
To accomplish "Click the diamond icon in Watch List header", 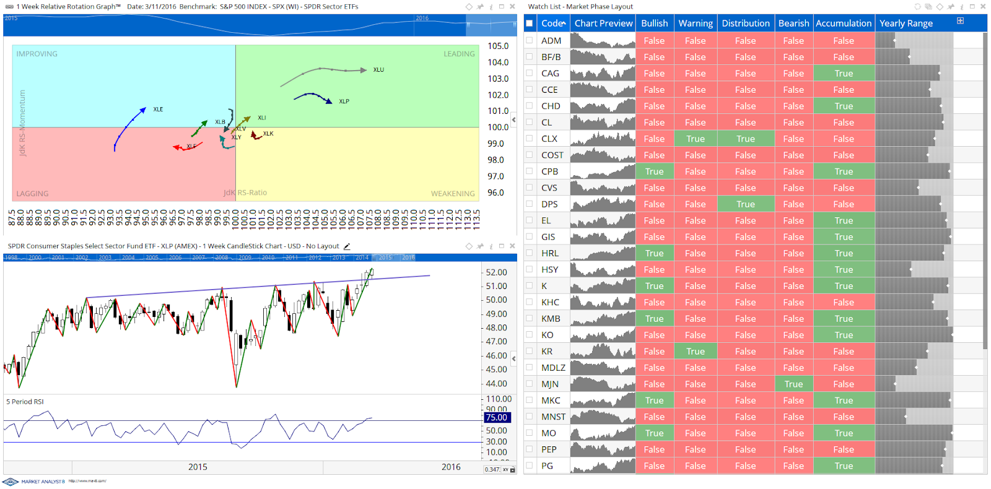I will tap(940, 6).
